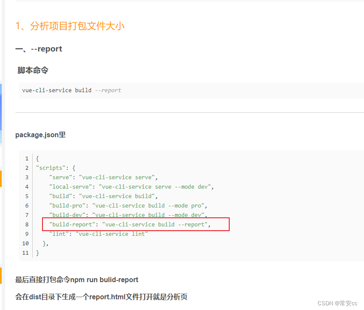Click the text '最后直接打包命令npm run bulid-report'
This screenshot has width=364, height=310.
(77, 280)
